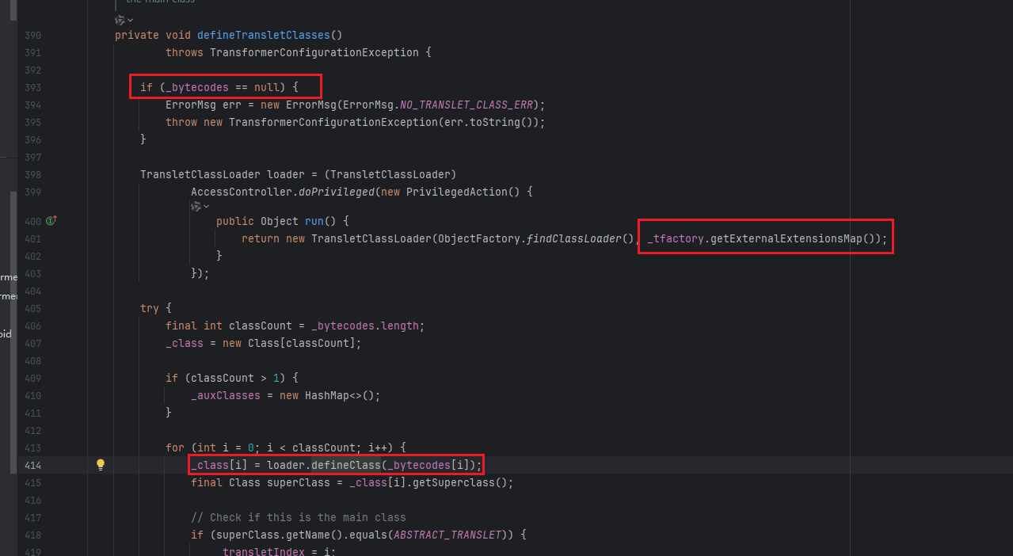Click the left panel's vertical scrollbar thumb
The image size is (1013, 556).
point(13,333)
